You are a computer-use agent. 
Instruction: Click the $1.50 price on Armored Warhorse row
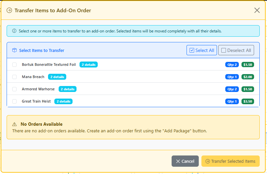click(x=248, y=89)
